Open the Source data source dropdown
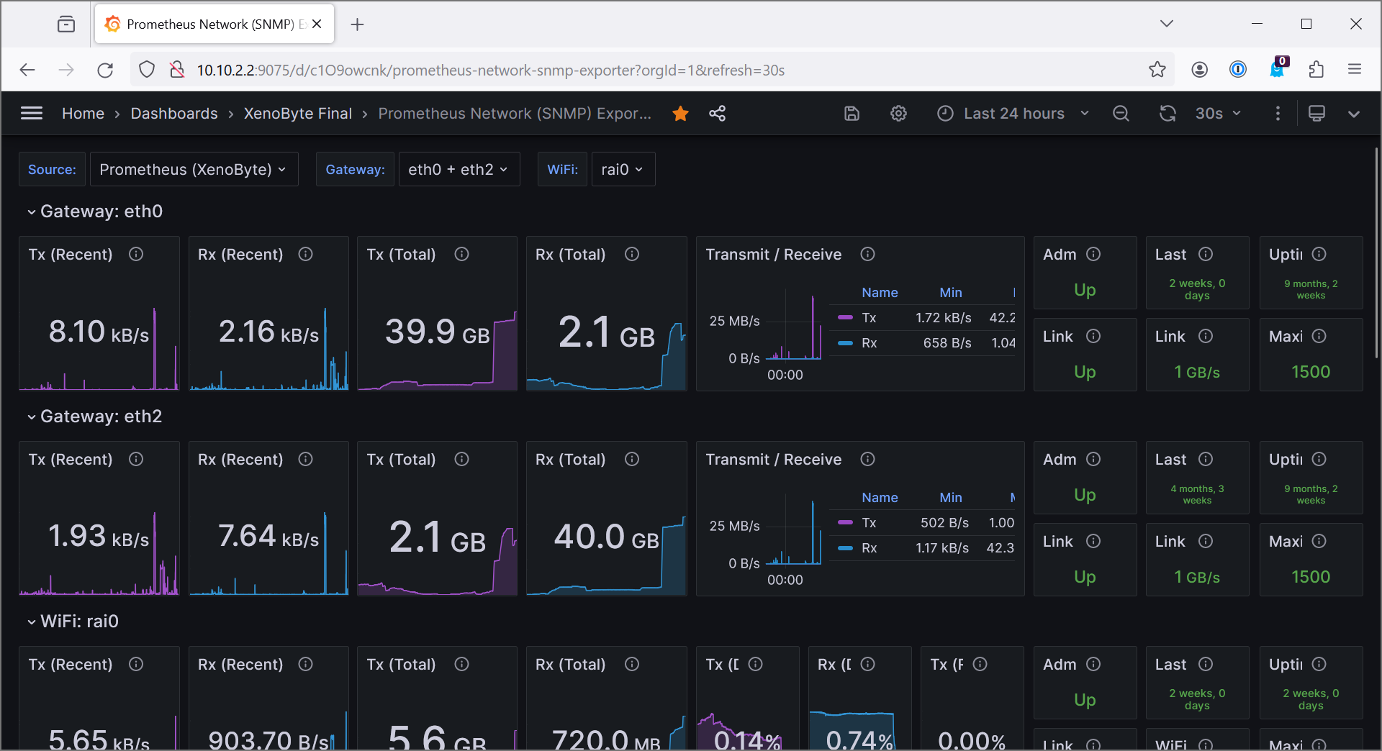 (192, 170)
